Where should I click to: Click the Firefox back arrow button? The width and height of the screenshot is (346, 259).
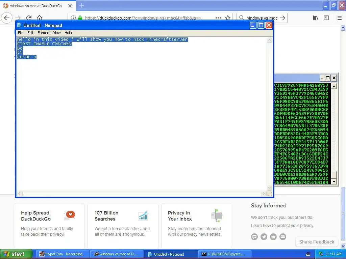tap(7, 18)
